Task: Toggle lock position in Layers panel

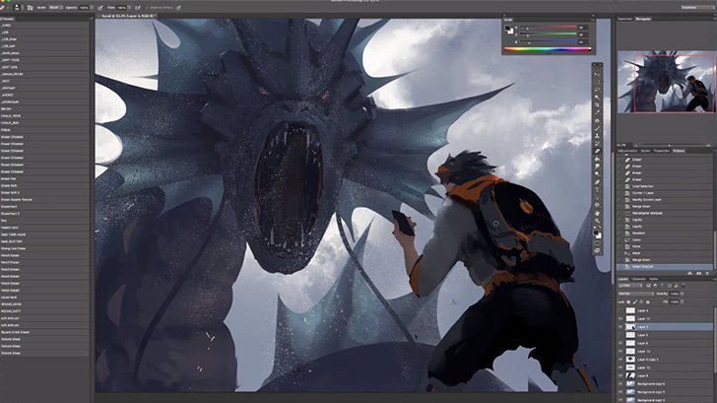Action: 641,302
